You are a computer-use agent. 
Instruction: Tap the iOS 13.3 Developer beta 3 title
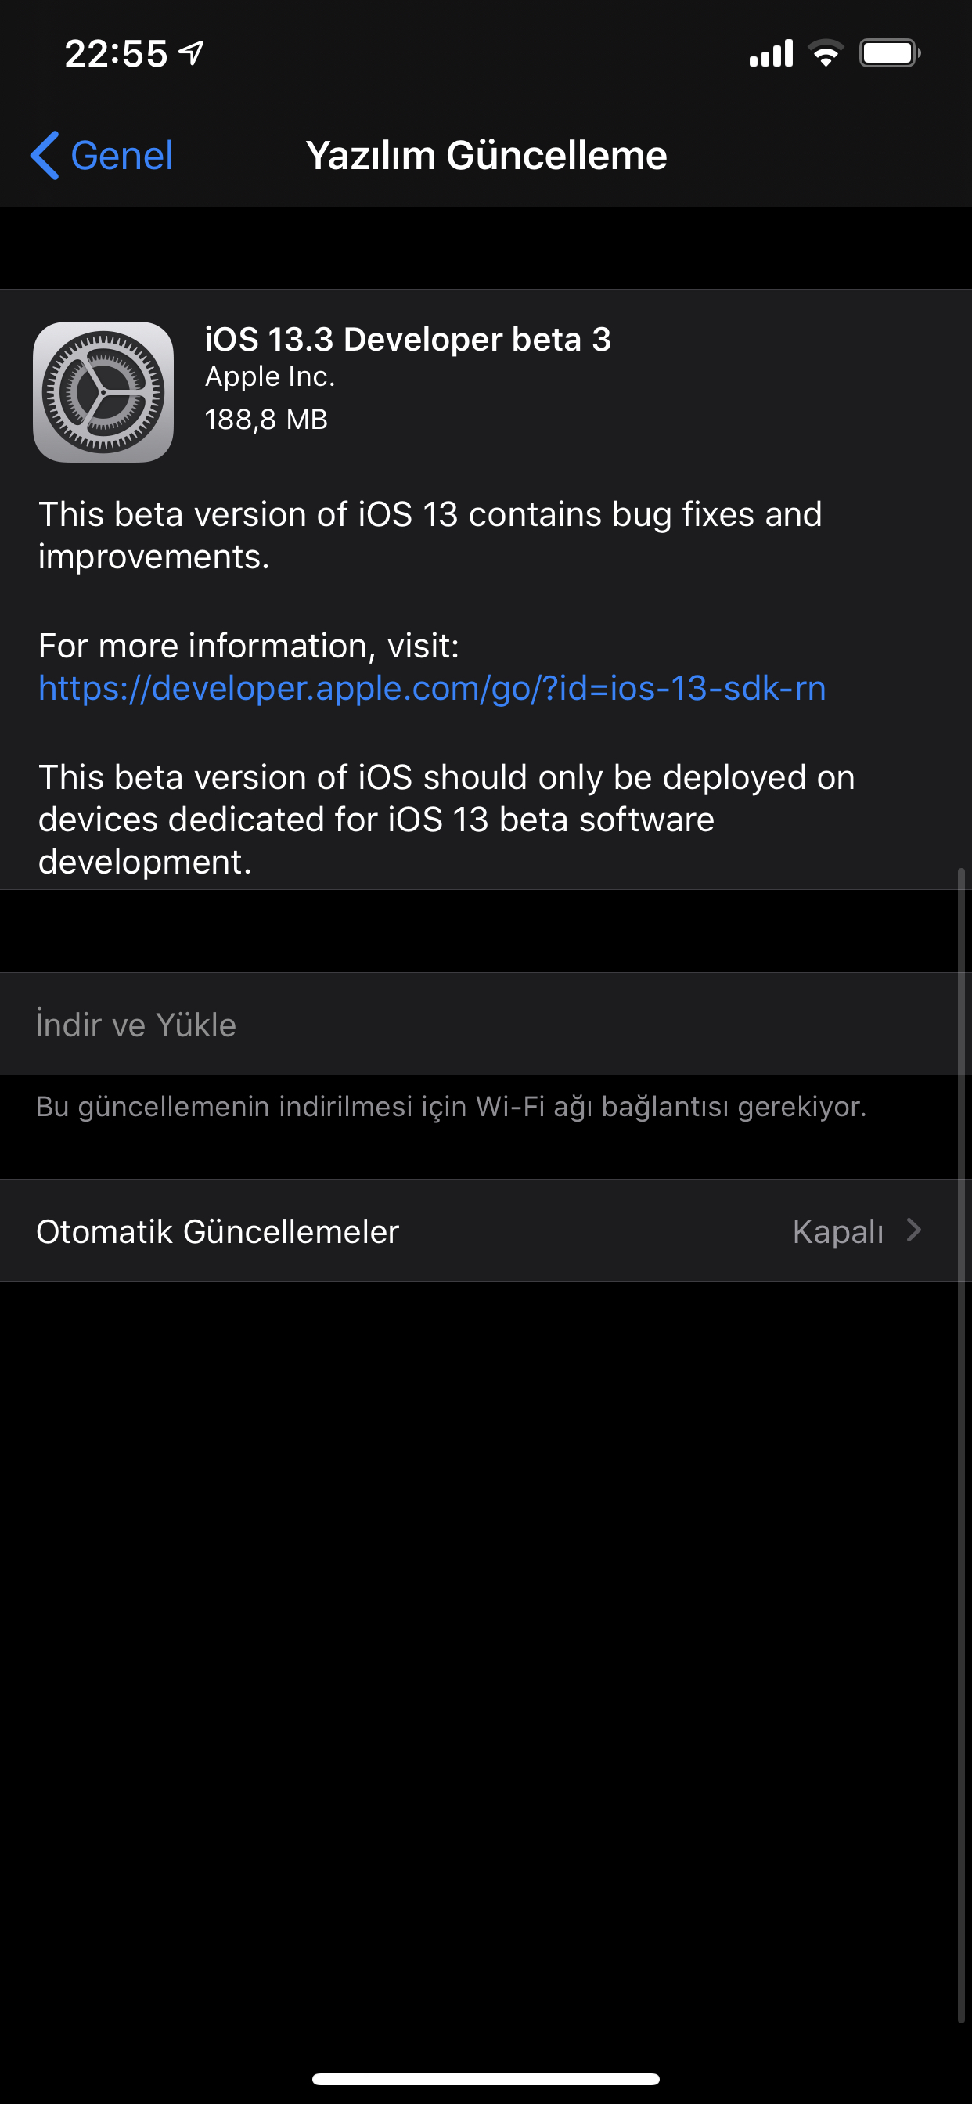pyautogui.click(x=408, y=339)
